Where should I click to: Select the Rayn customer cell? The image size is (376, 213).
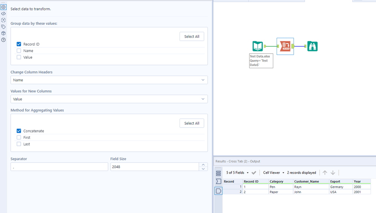[311, 187]
